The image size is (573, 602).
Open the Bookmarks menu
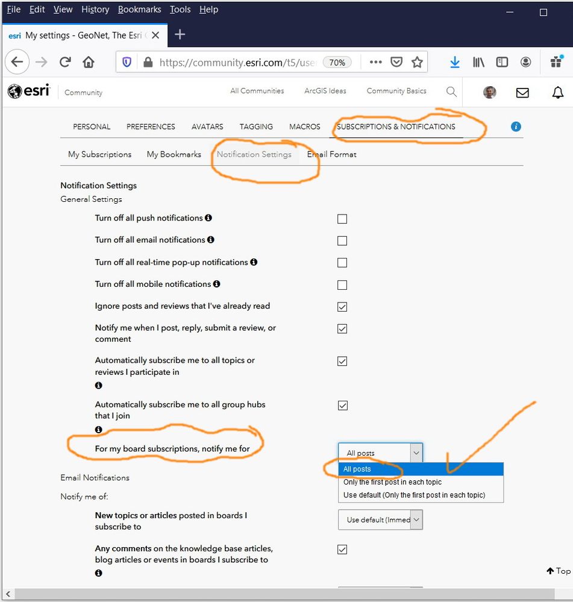(x=139, y=9)
